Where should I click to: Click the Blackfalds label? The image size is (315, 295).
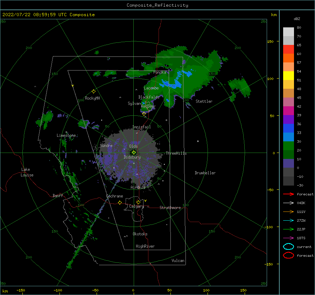149,97
